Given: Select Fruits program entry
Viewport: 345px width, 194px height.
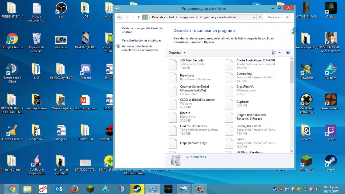Looking at the screenshot, I should click(x=252, y=143).
